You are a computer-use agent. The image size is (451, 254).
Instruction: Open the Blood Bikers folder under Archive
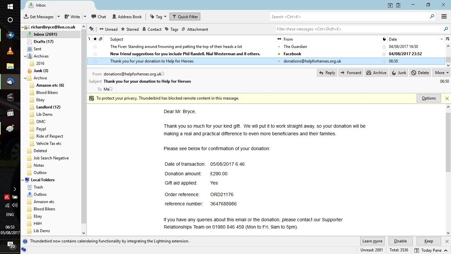pyautogui.click(x=47, y=93)
